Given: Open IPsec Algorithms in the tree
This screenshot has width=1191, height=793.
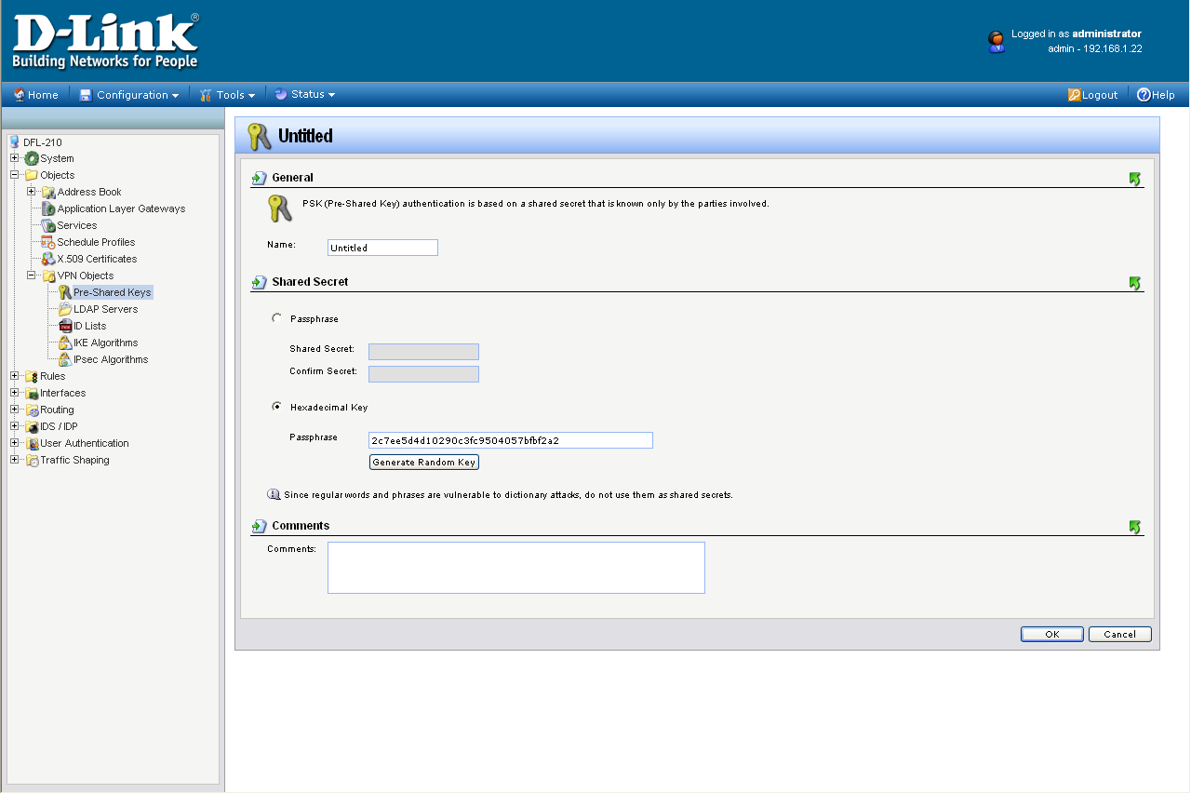Looking at the screenshot, I should coord(111,359).
